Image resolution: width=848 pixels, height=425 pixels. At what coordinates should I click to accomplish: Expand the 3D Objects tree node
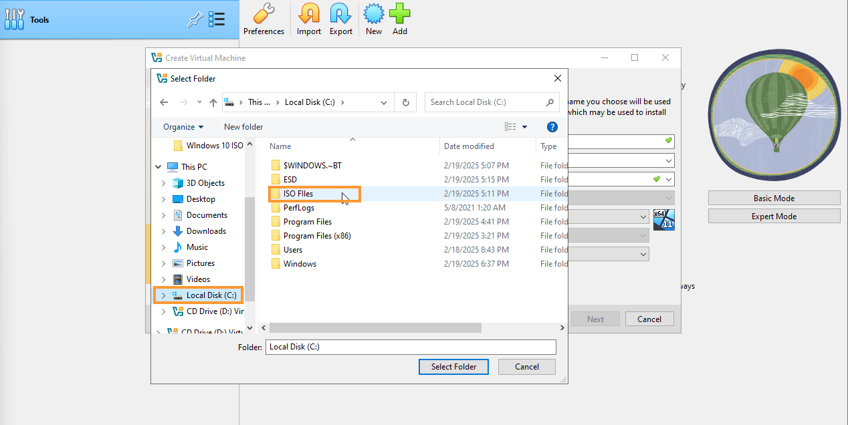(x=164, y=183)
